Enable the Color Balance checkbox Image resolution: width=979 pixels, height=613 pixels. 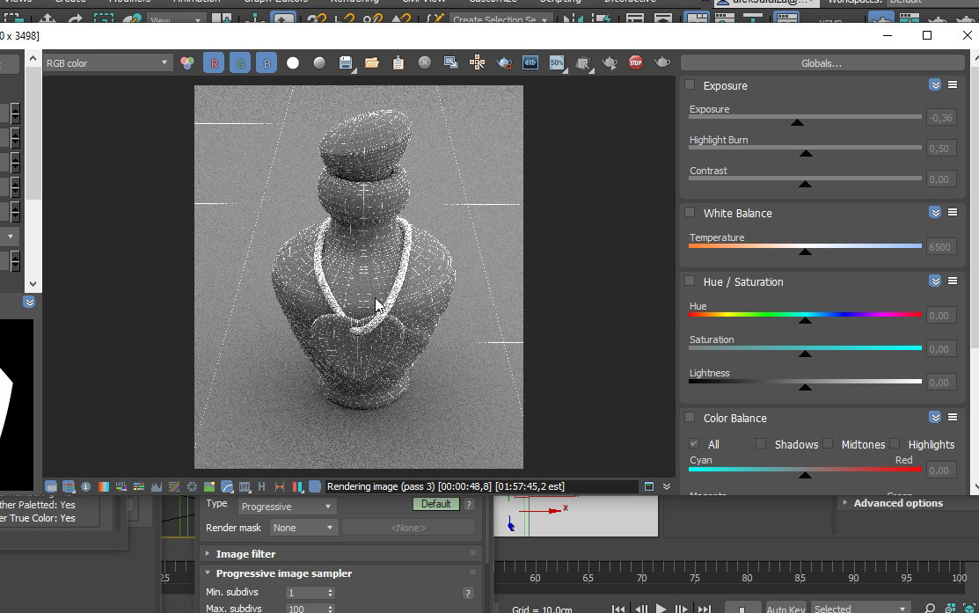pos(690,417)
